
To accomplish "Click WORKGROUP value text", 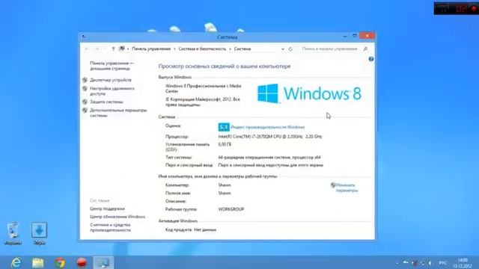I will tap(231, 209).
